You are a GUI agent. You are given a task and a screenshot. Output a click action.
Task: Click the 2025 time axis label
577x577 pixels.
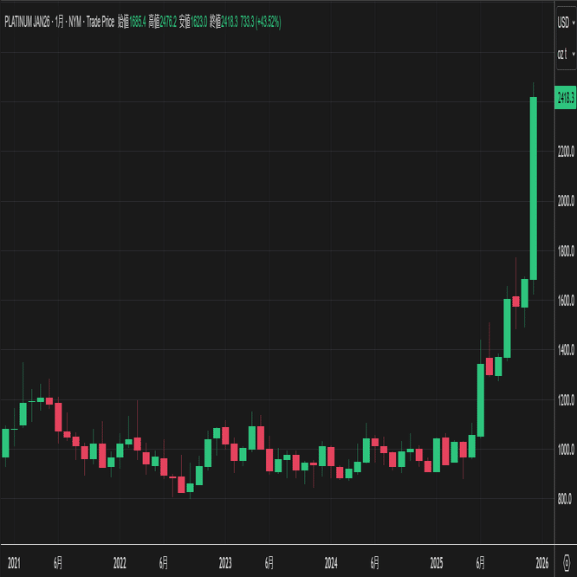coord(437,563)
